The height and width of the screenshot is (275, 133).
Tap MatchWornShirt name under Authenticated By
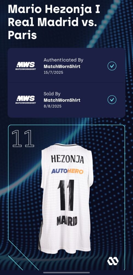click(62, 67)
